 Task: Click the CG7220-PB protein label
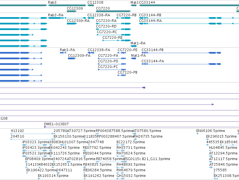(128, 72)
